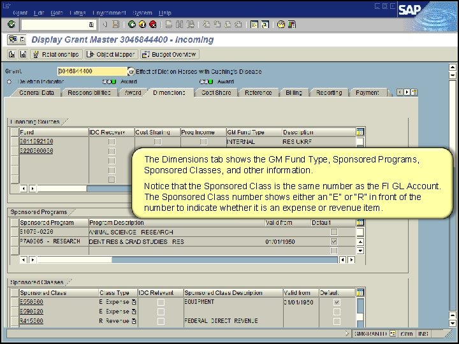Toggle Cost Sharing checkbox for fund 3011392130
This screenshot has width=459, height=344.
[x=157, y=141]
